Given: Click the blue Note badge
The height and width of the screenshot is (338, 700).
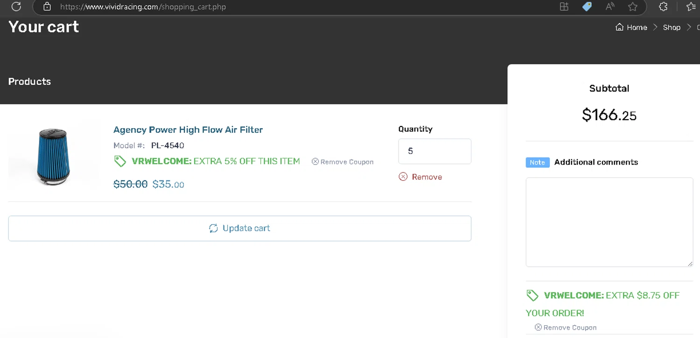Looking at the screenshot, I should click(538, 162).
